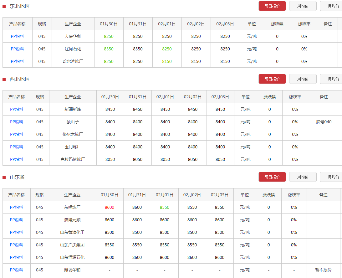Open PP粉料 link for 山东鲁清化工
The height and width of the screenshot is (278, 342).
[x=16, y=232]
